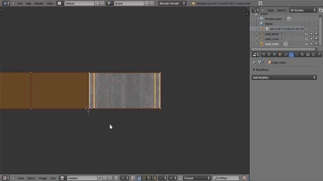Open the Physics properties tab
Image resolution: width=323 pixels, height=181 pixels.
click(319, 55)
